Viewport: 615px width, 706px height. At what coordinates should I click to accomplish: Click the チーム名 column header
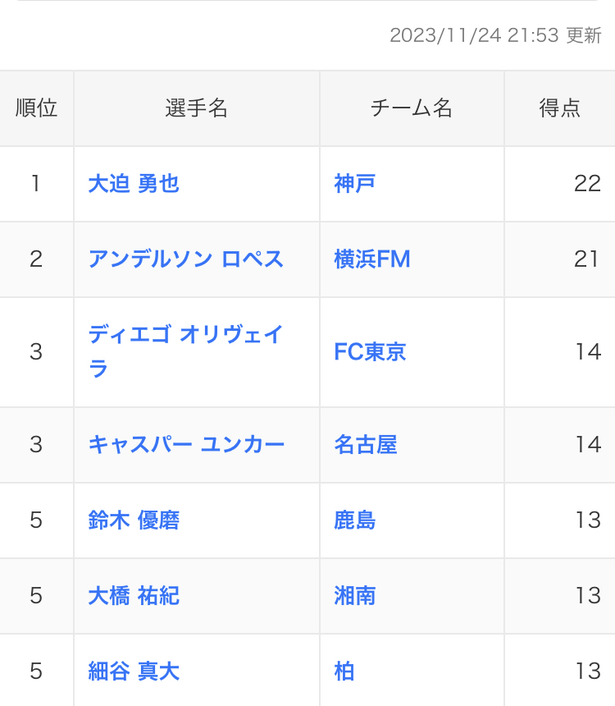412,108
